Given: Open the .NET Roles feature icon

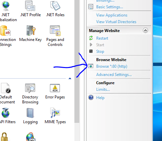Looking at the screenshot, I should 55,6.
